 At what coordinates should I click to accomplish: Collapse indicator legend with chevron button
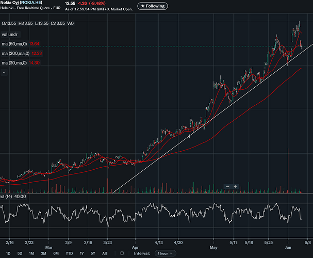(x=4, y=72)
